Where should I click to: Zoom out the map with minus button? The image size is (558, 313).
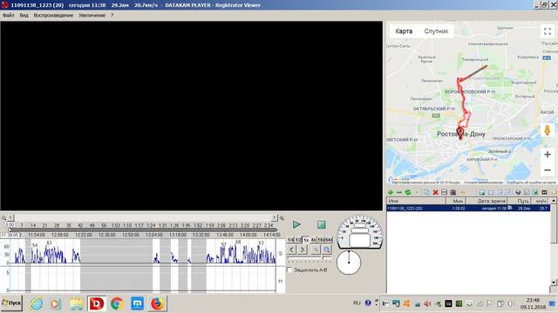548,170
